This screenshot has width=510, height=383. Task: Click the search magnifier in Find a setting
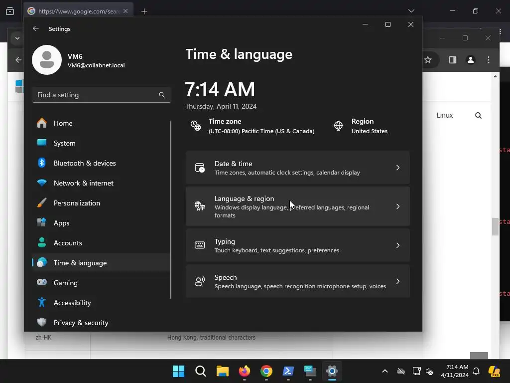tap(162, 95)
